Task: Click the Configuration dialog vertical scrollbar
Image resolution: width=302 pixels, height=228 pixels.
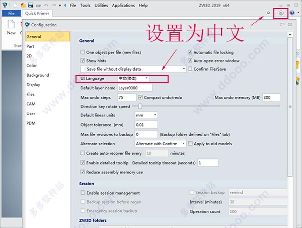Action: [x=290, y=107]
